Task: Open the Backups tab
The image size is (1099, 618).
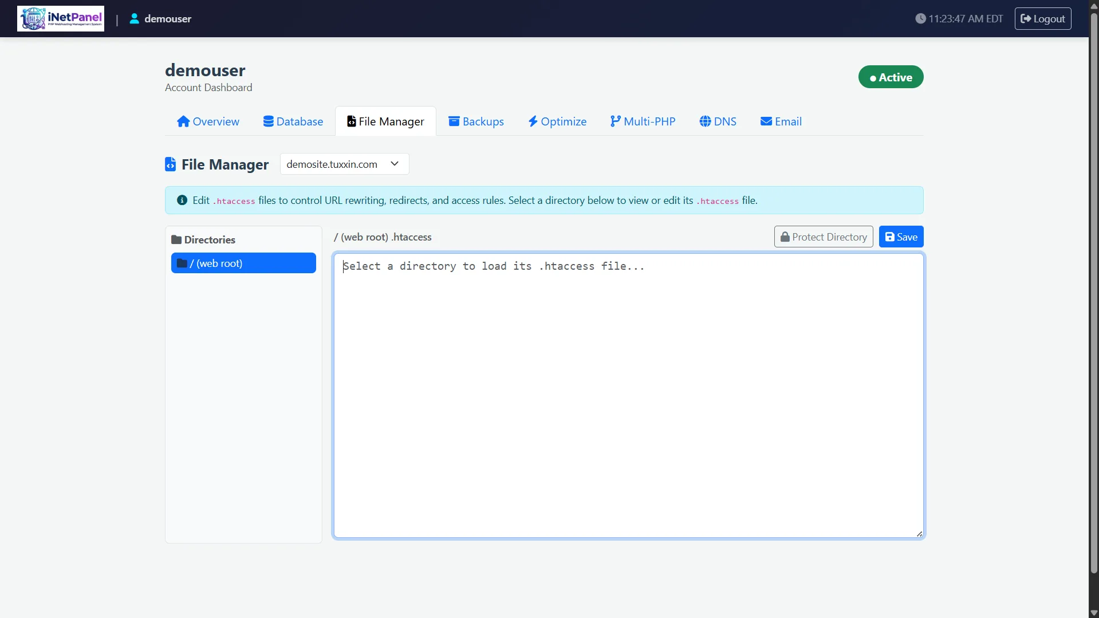Action: click(x=476, y=121)
